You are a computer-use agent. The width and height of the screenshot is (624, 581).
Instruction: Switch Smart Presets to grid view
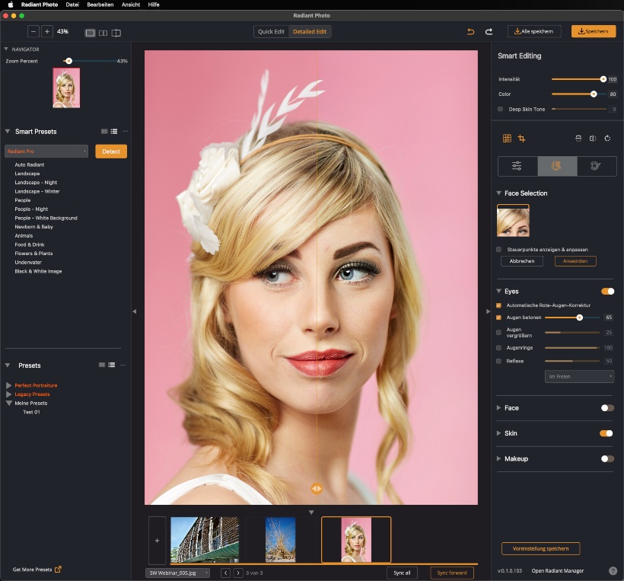click(x=104, y=131)
